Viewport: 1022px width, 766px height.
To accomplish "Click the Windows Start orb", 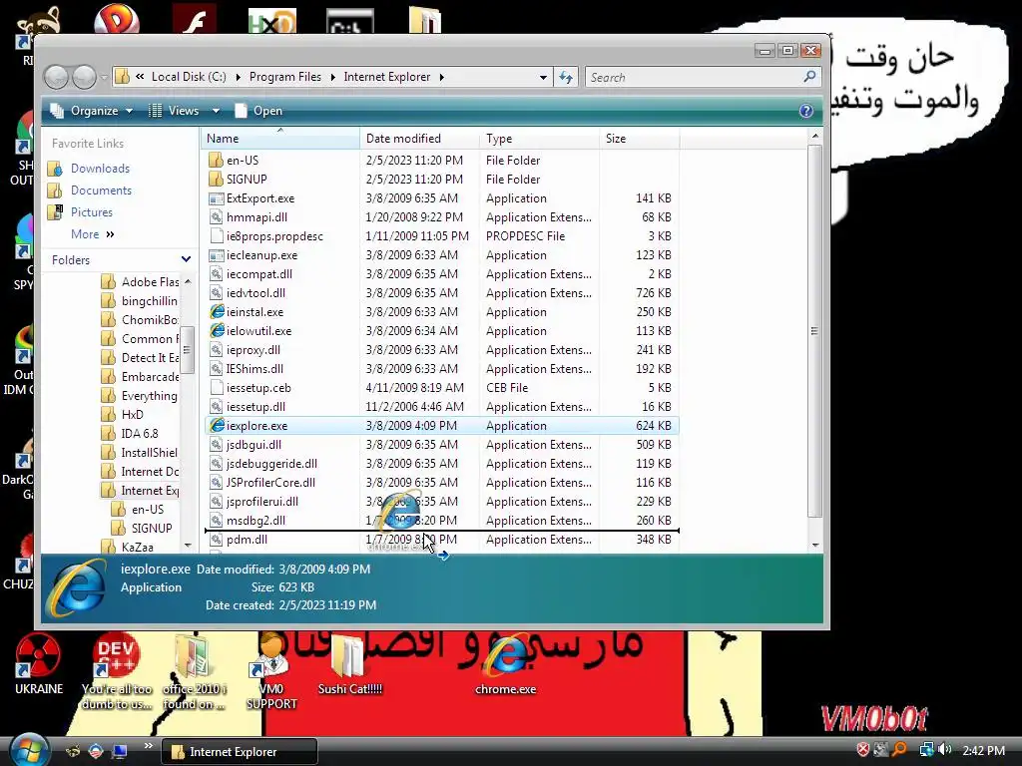I will pyautogui.click(x=27, y=749).
